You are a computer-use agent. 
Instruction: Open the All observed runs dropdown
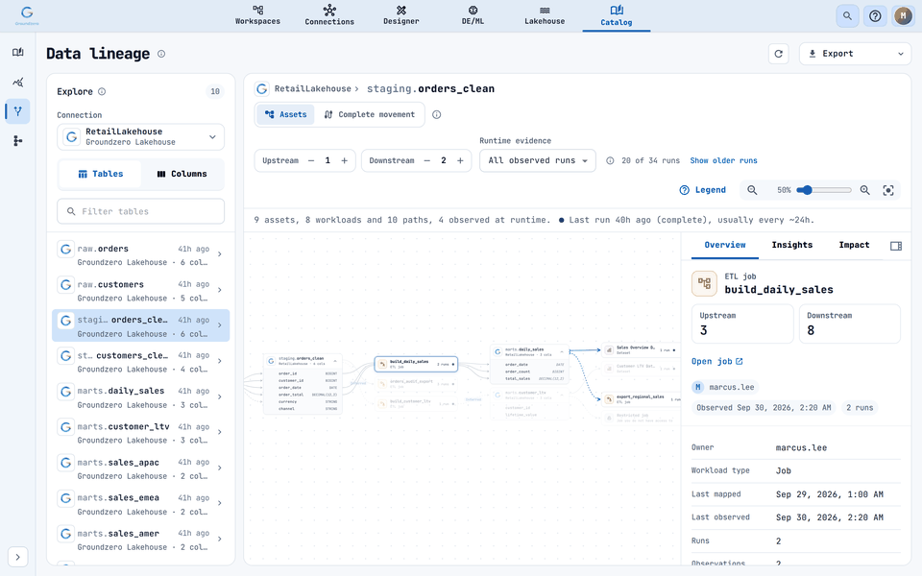point(538,160)
